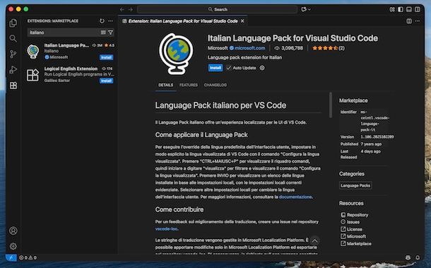The width and height of the screenshot is (431, 268).
Task: Open remote window status bar button
Action: click(x=11, y=257)
